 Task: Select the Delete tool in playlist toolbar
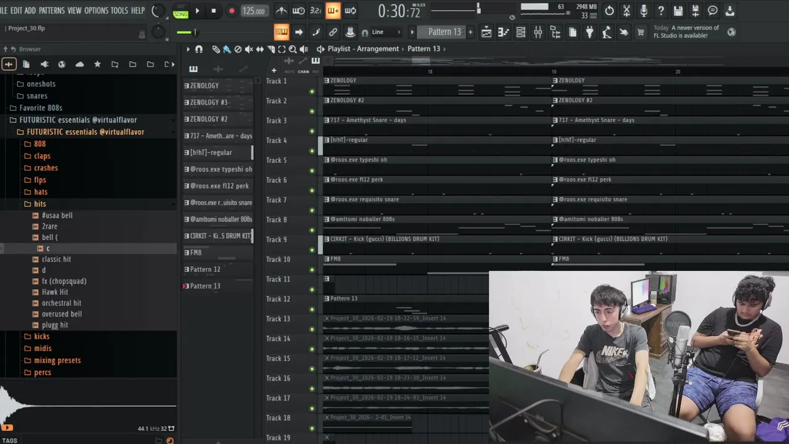pyautogui.click(x=238, y=49)
